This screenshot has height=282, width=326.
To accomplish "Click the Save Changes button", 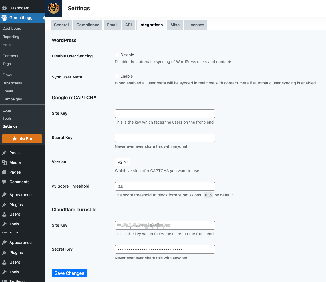I will (x=69, y=273).
